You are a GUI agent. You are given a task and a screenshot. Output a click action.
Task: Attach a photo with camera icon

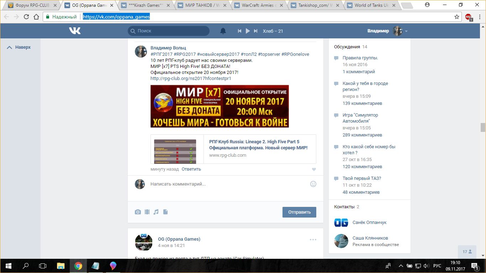pos(138,212)
